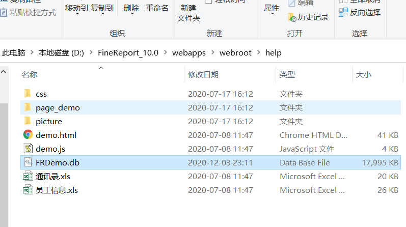Click the navigation pane scroll up arrow

[4, 72]
